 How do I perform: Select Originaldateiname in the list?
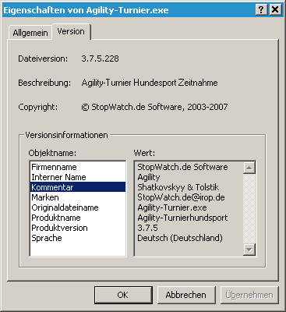coord(78,207)
